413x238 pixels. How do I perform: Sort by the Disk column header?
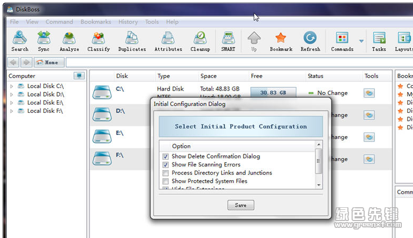coord(122,76)
